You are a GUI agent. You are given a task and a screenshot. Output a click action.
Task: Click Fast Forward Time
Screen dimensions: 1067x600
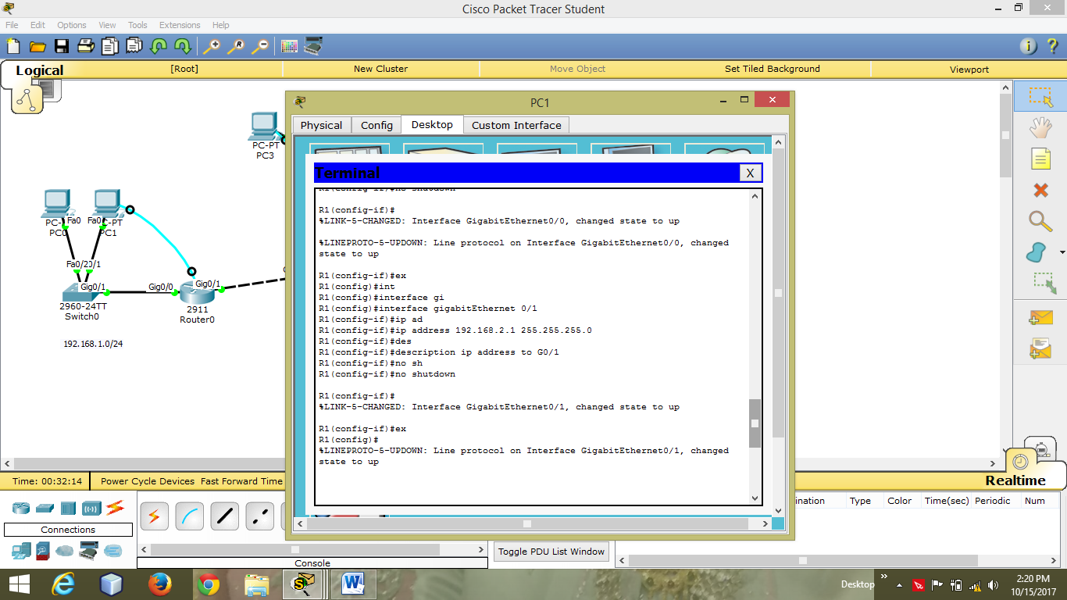[241, 481]
